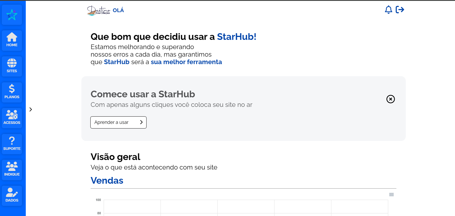Open the 'sua melhor ferramenta' link
The height and width of the screenshot is (216, 455).
coord(186,62)
